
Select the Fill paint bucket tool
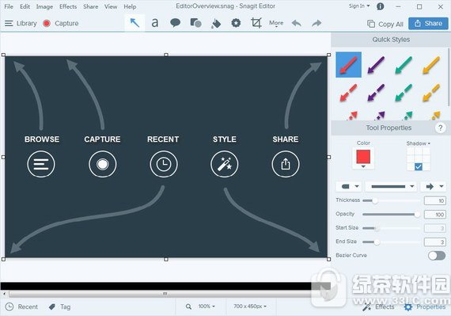[216, 23]
